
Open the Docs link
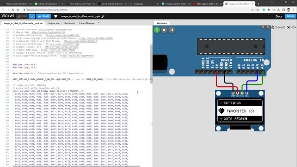[278, 16]
